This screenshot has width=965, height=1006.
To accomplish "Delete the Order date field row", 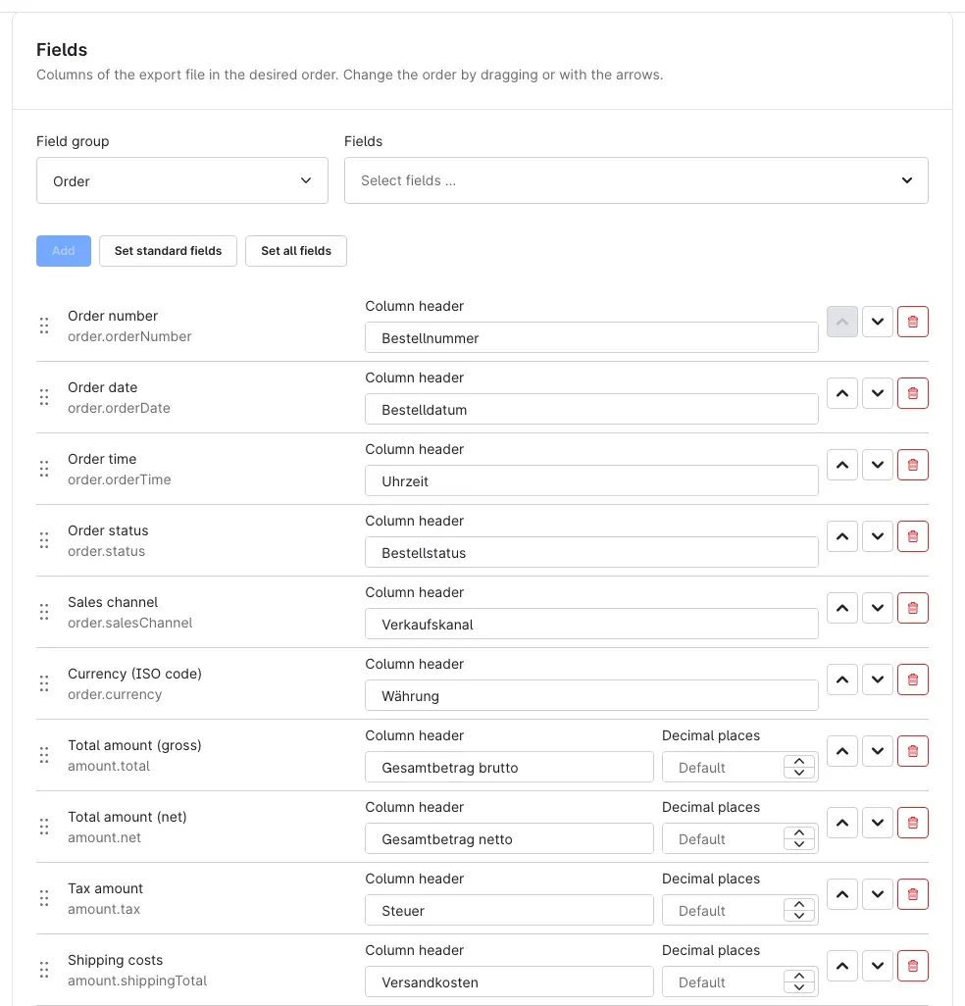I will [x=912, y=393].
